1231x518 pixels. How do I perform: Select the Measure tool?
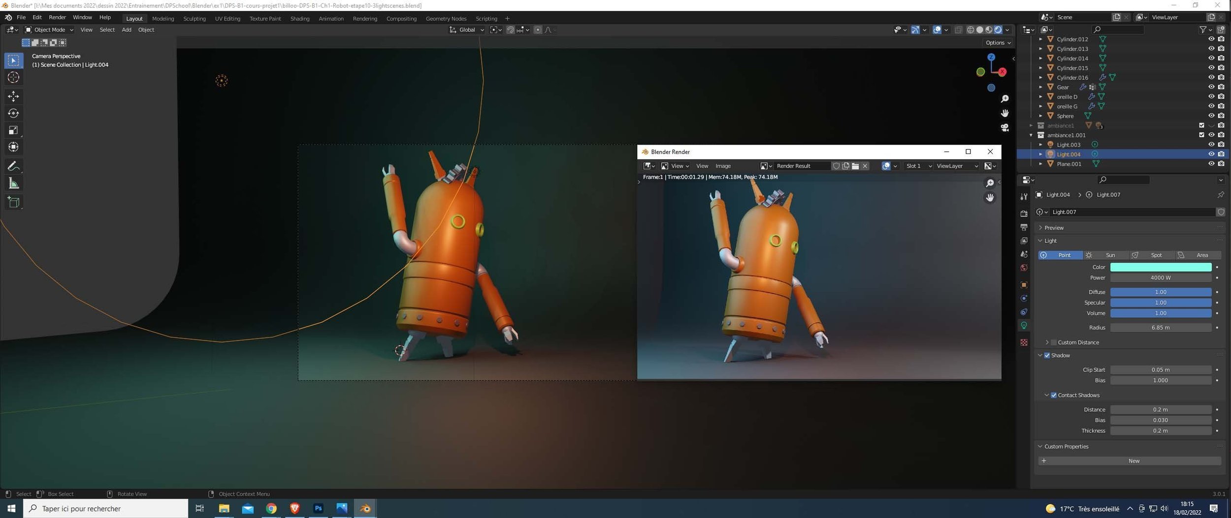click(x=13, y=183)
